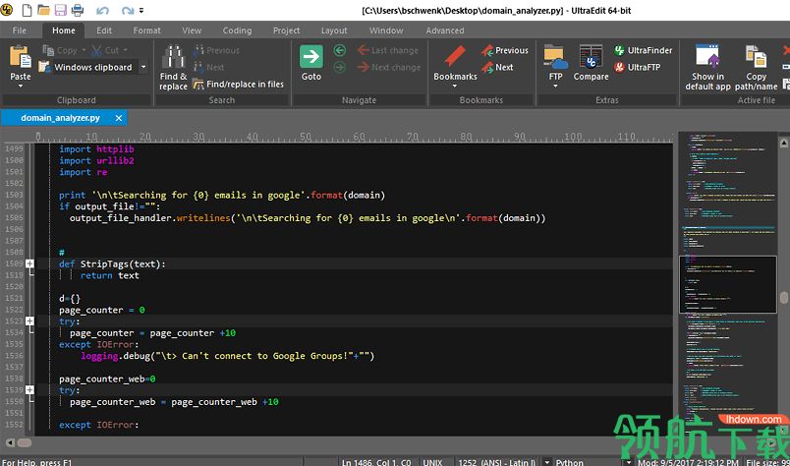Save the file using the floppy disk icon
The width and height of the screenshot is (790, 466).
(61, 10)
